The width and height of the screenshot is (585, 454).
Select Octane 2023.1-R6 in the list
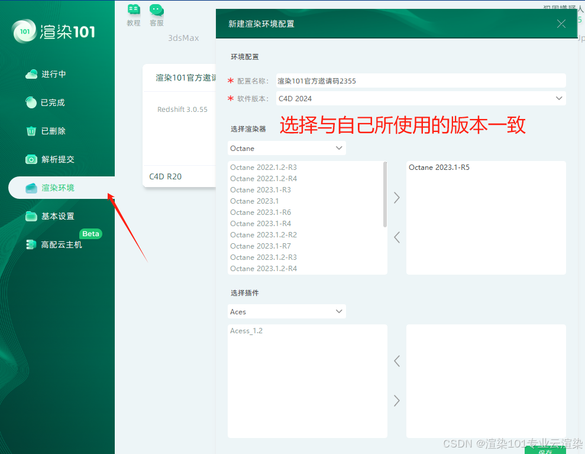click(x=260, y=212)
